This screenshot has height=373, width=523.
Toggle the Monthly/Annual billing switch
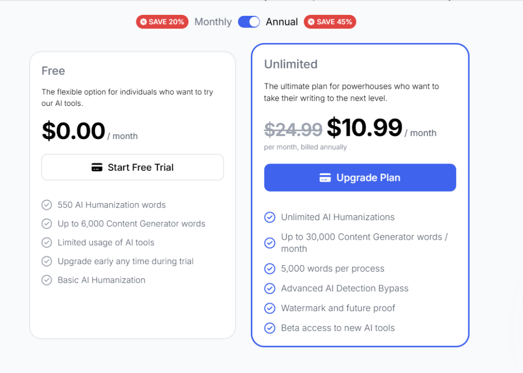click(x=249, y=22)
